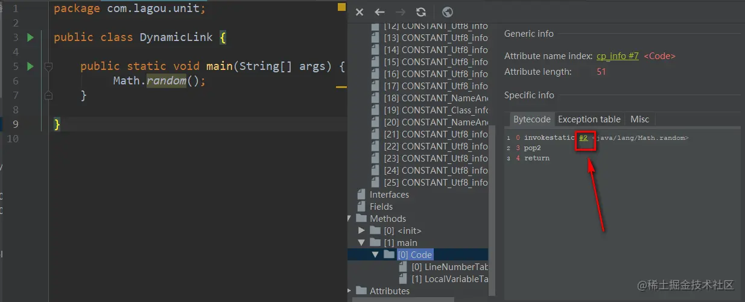The width and height of the screenshot is (745, 302).
Task: Run the main method gutter icon
Action: tap(30, 66)
